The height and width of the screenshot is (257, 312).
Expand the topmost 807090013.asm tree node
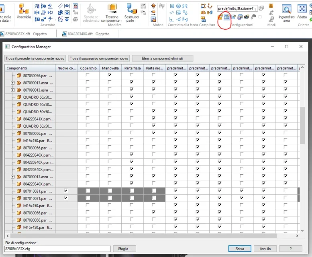(12, 83)
